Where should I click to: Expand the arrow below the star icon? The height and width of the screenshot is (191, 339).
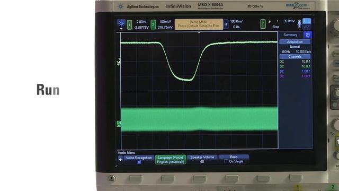coord(121,29)
